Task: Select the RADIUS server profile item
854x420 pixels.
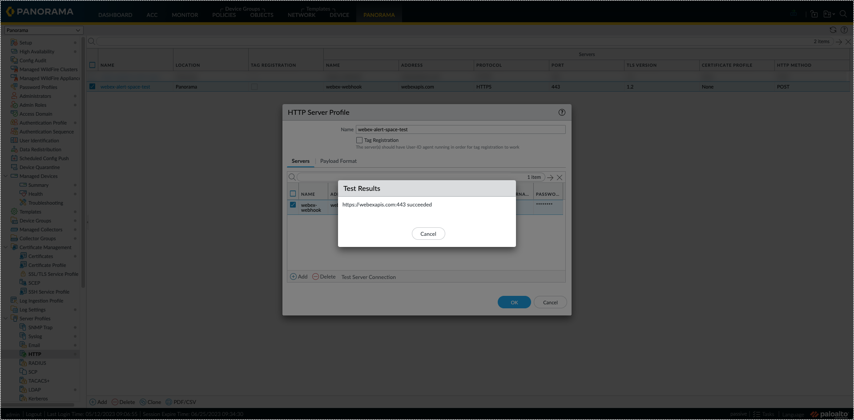Action: pyautogui.click(x=37, y=363)
